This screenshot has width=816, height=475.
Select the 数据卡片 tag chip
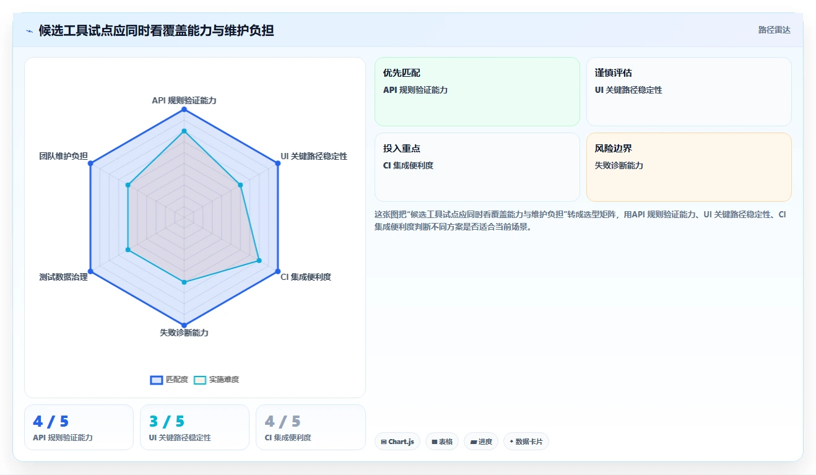(526, 442)
